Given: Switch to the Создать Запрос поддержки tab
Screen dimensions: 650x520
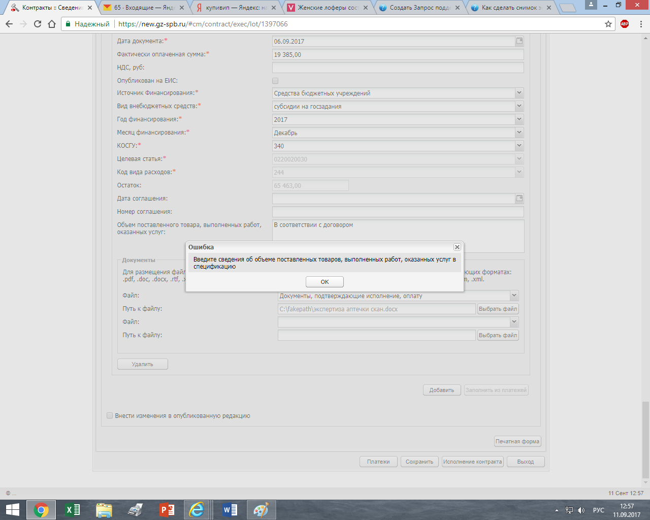Looking at the screenshot, I should (x=419, y=8).
